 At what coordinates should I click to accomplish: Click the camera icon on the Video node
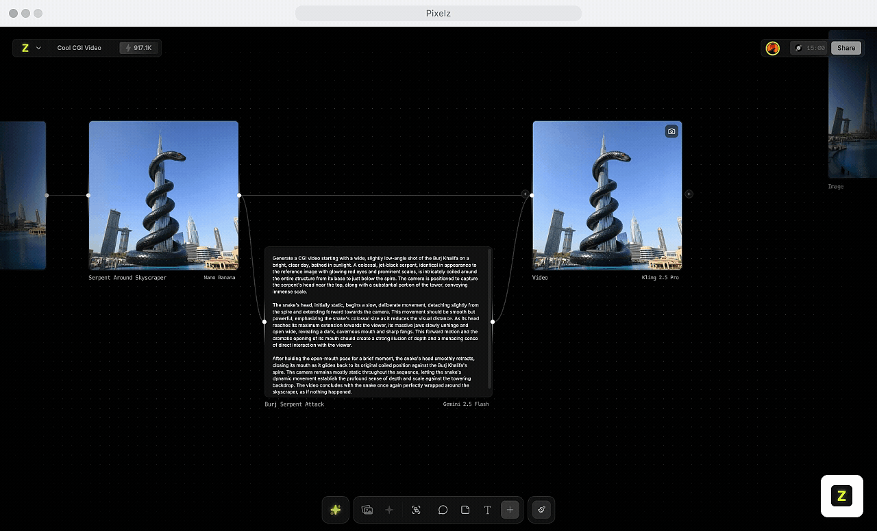(x=671, y=131)
